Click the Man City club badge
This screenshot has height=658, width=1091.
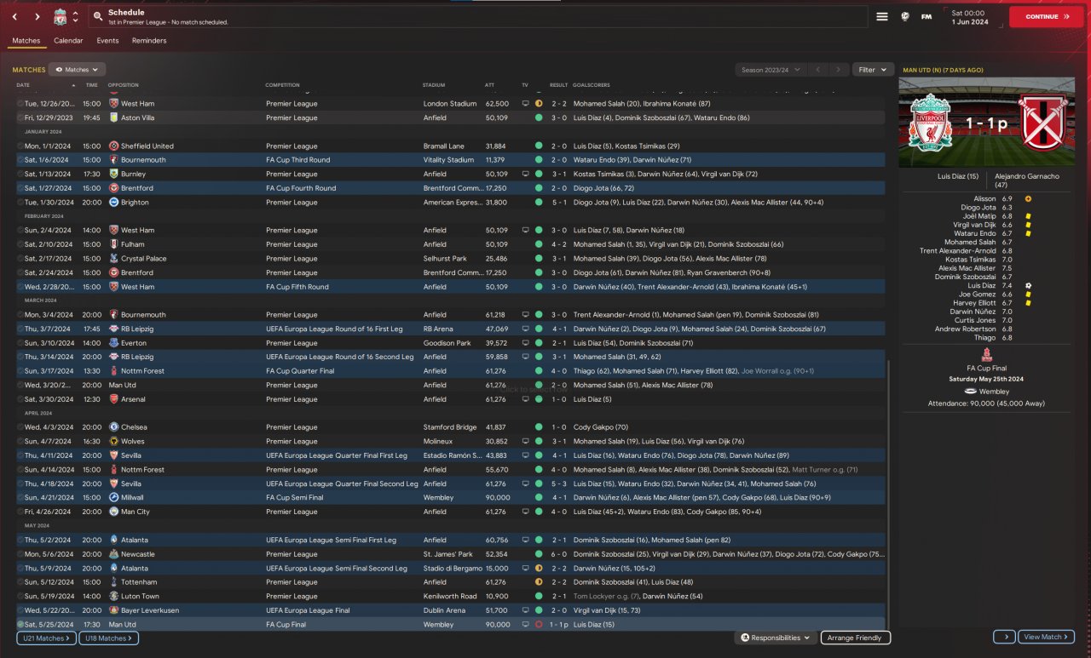point(114,512)
